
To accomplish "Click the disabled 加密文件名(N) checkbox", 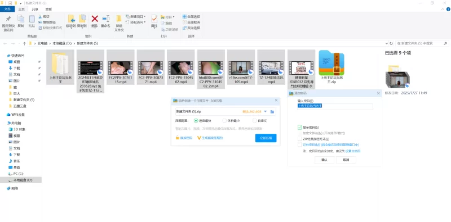I will tap(300, 133).
